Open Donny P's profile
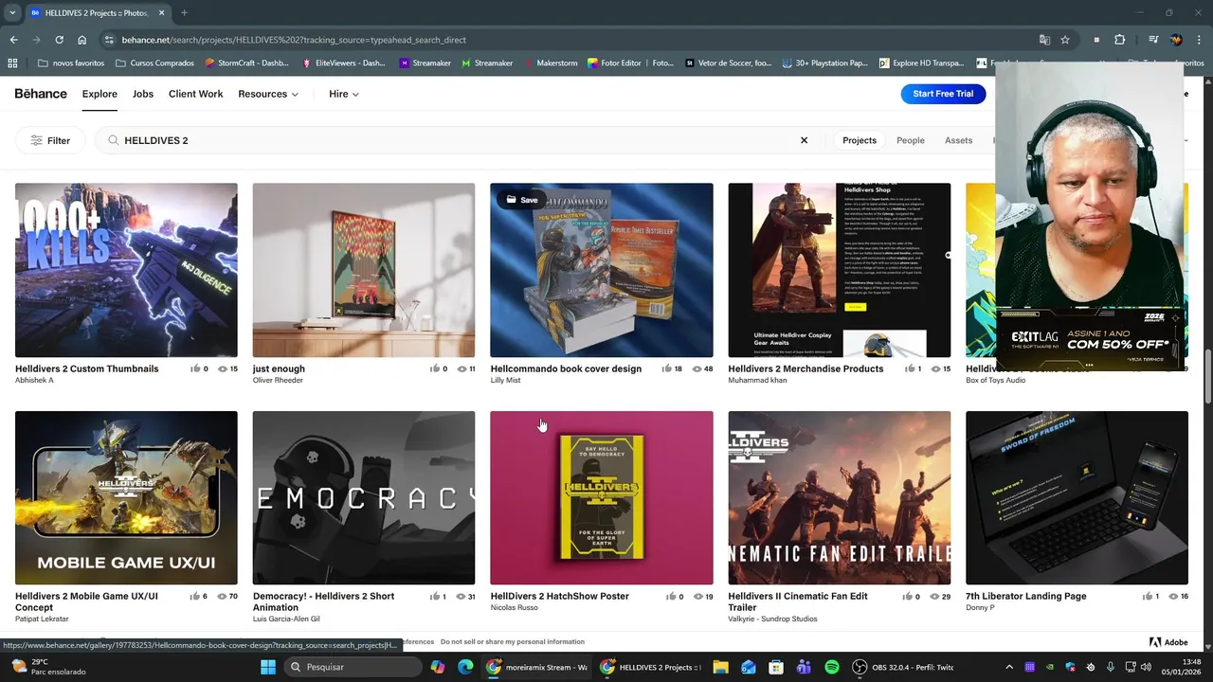This screenshot has height=682, width=1213. [980, 608]
